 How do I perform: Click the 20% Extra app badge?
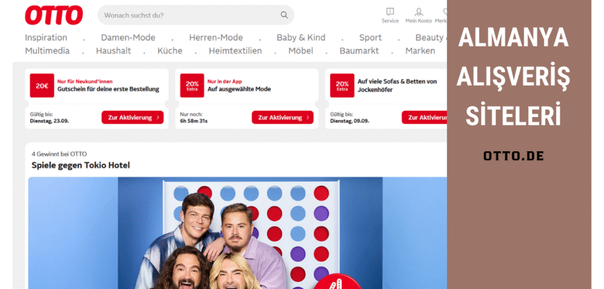[x=192, y=86]
